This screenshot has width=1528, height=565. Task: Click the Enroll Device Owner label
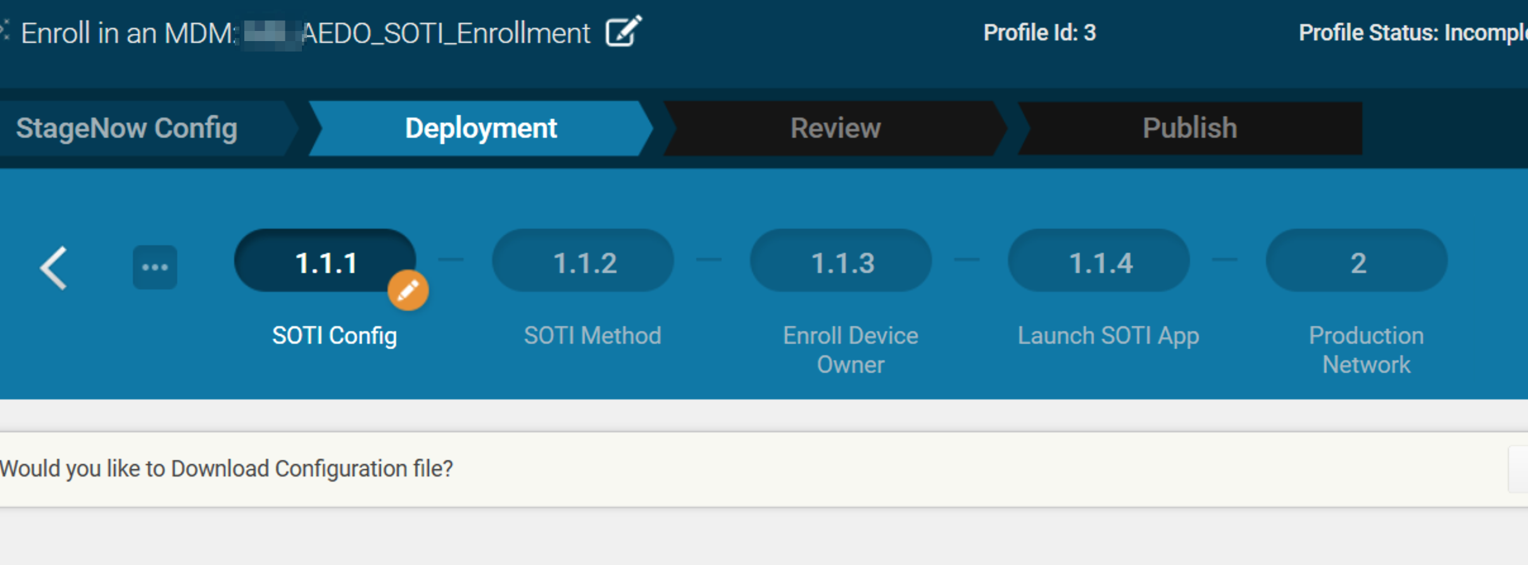pos(850,349)
